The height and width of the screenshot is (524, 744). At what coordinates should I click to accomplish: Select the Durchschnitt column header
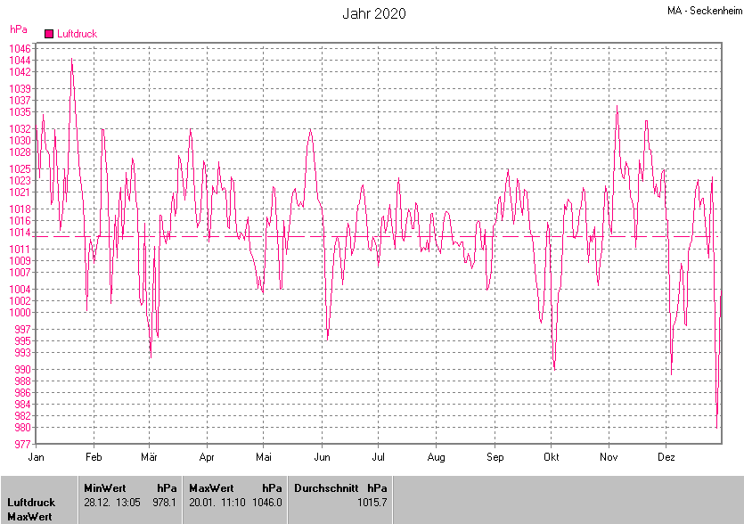click(x=326, y=488)
